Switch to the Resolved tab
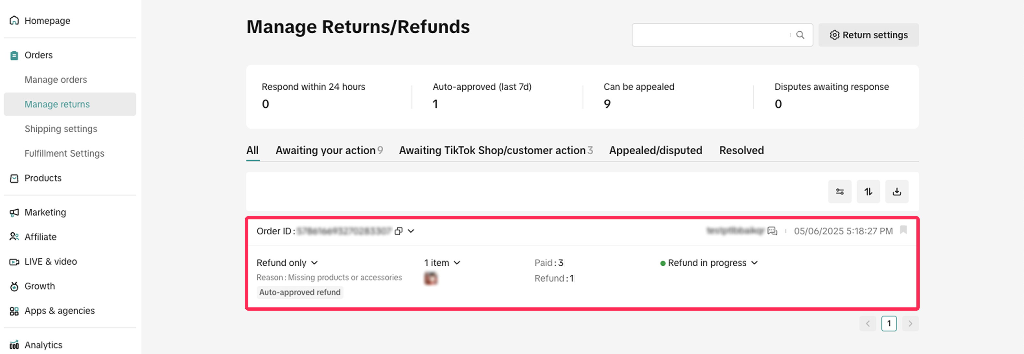 (x=741, y=150)
